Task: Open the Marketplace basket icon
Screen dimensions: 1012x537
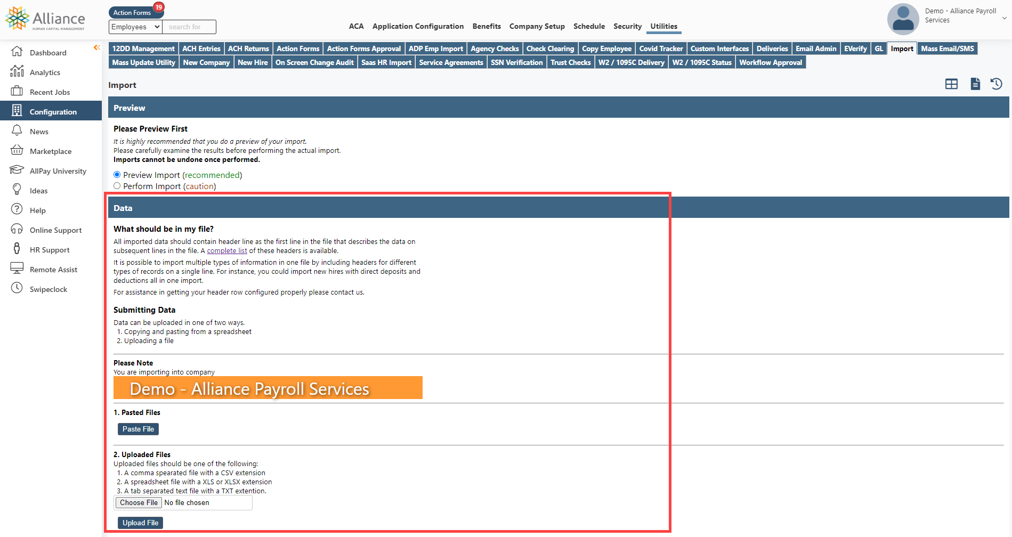Action: click(x=17, y=150)
